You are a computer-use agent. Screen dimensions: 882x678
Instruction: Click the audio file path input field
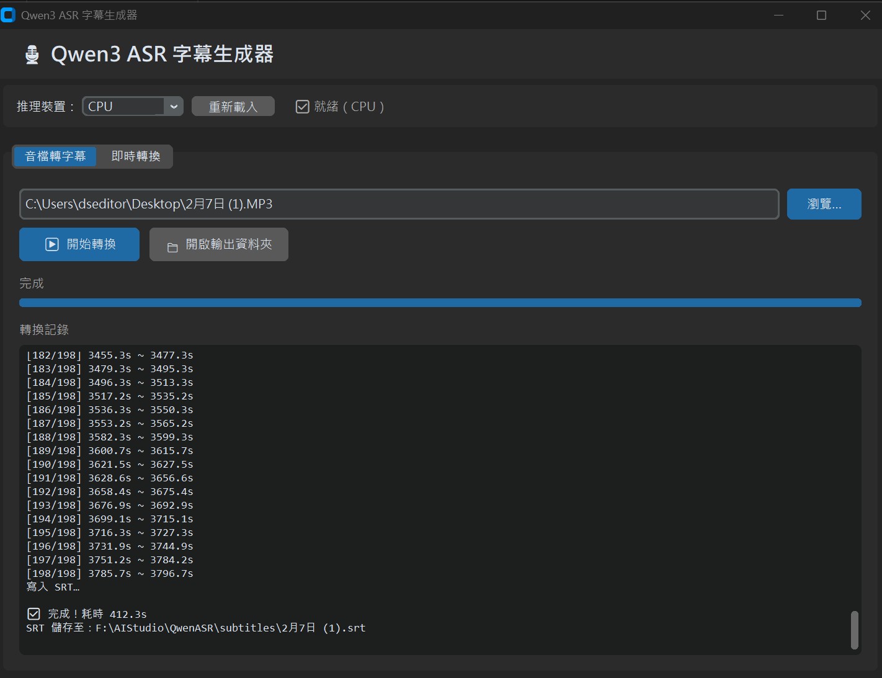399,204
